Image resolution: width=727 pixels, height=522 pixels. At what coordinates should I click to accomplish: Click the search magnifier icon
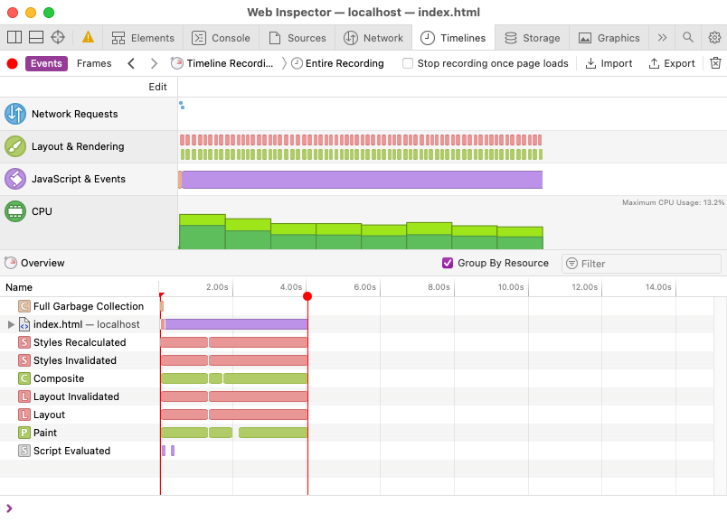click(687, 38)
